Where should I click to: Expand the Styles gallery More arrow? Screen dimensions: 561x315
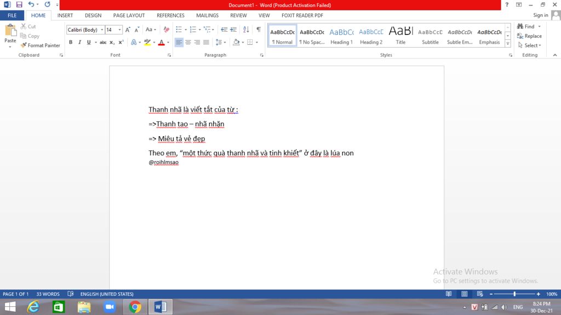point(508,44)
